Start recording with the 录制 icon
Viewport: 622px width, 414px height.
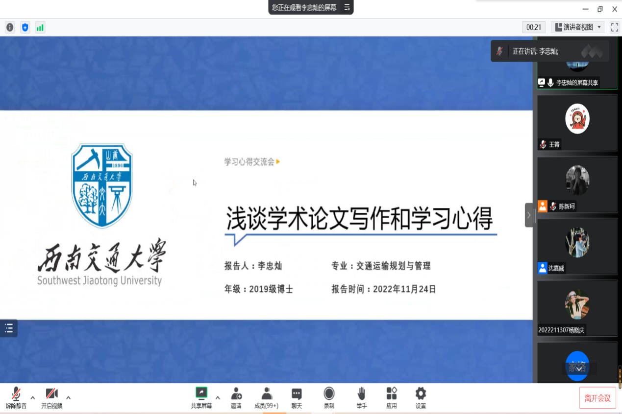click(328, 397)
